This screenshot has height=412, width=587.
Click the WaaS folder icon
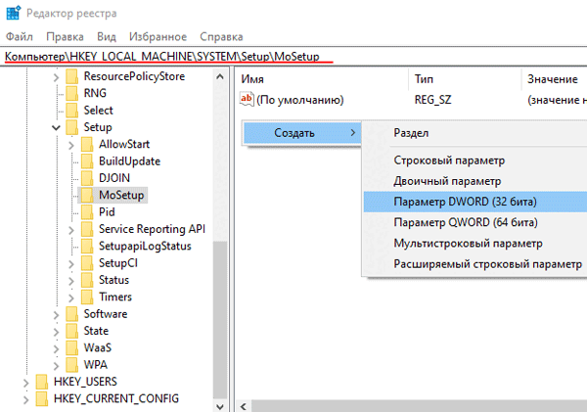click(71, 347)
